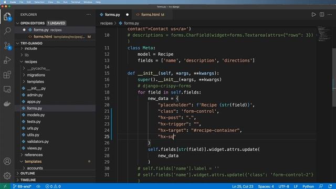
Task: Open the Selection menu
Action: coord(39,2)
